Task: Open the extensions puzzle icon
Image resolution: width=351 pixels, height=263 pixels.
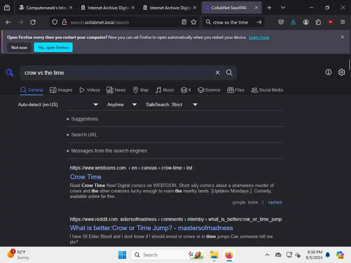Action: click(x=318, y=22)
